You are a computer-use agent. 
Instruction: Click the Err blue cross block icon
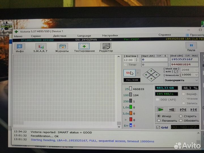[x=131, y=126]
